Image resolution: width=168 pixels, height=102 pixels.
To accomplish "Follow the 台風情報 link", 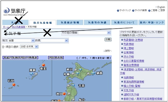I will coord(129,53).
